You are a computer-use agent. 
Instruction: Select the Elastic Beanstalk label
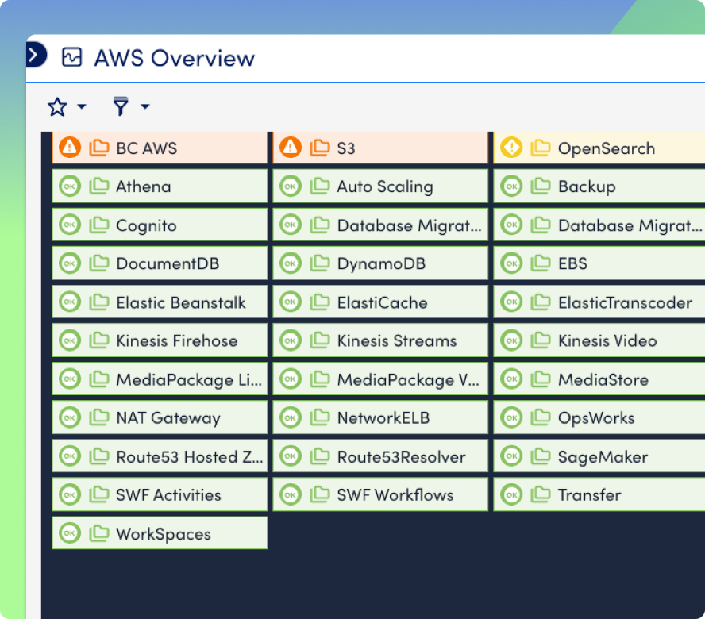[x=181, y=302]
